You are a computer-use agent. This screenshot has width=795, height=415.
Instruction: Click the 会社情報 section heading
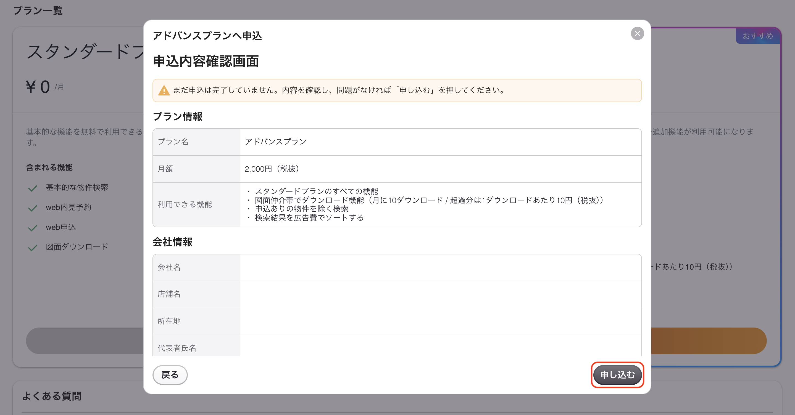[173, 242]
